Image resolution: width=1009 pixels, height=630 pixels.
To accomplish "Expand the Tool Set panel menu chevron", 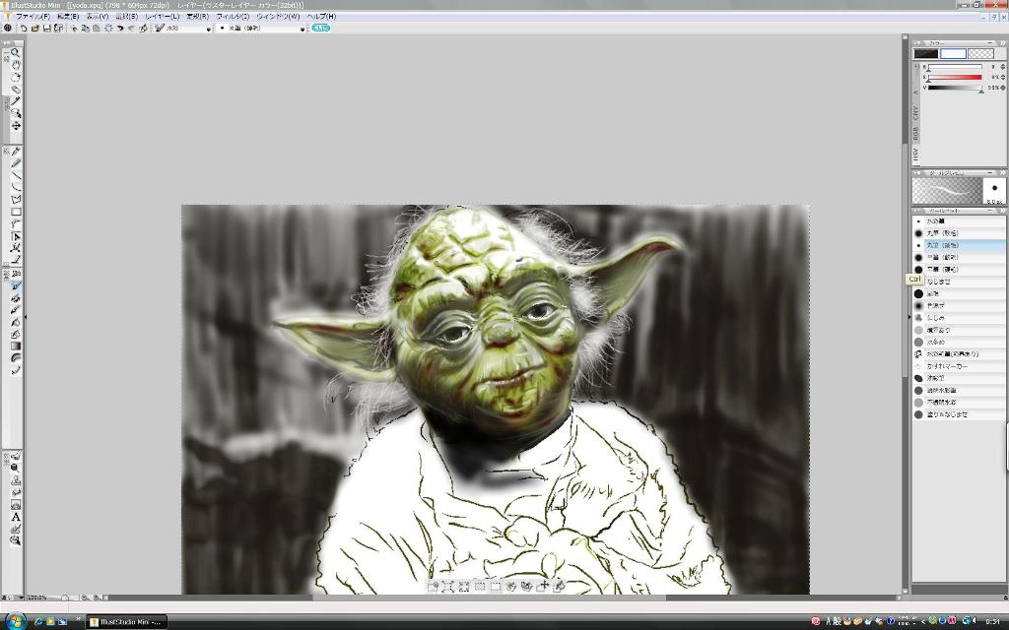I will click(x=1002, y=211).
